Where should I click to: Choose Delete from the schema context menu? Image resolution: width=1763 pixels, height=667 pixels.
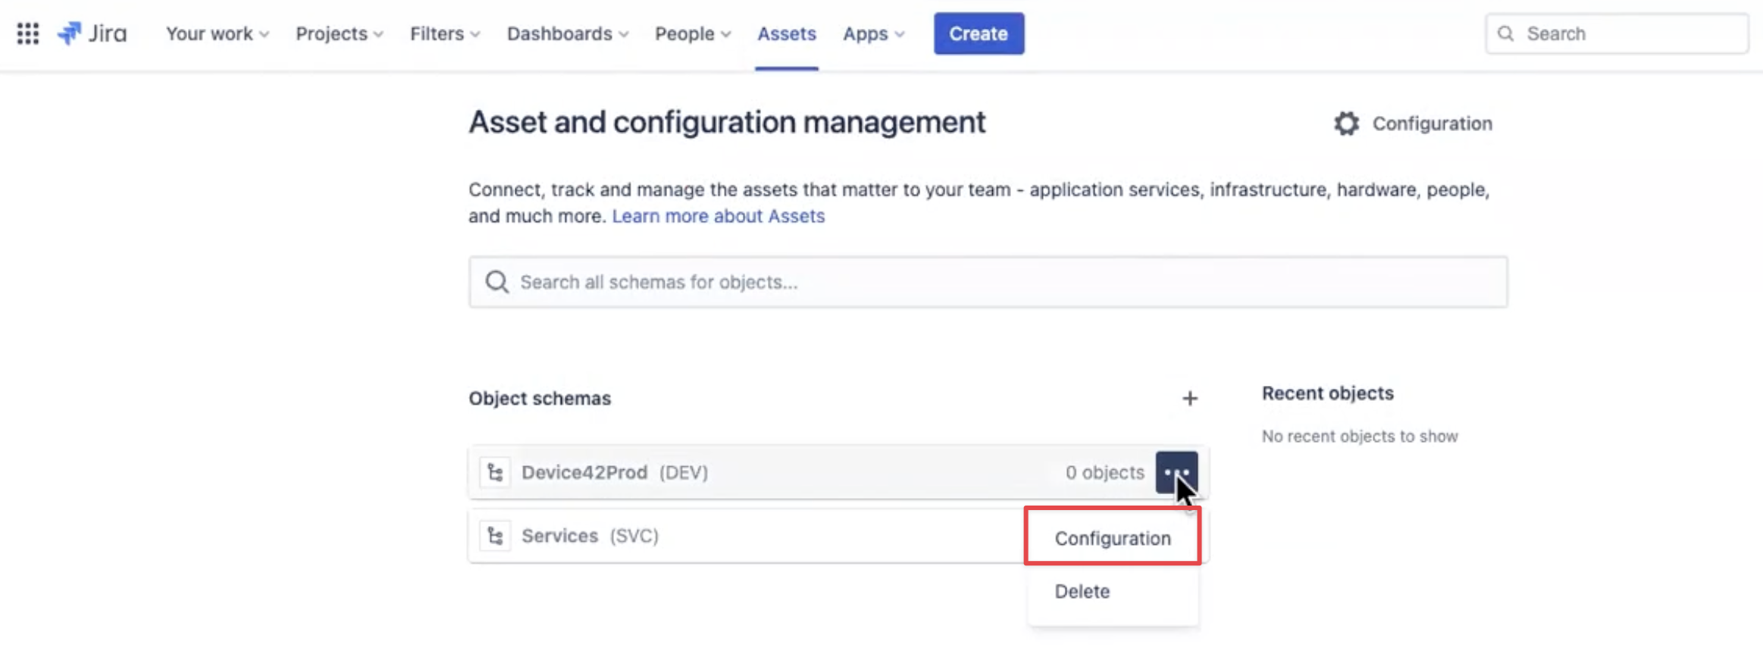(1082, 591)
